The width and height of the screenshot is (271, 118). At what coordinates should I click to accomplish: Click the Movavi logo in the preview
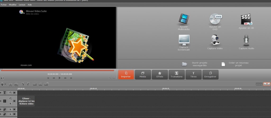pos(21,12)
